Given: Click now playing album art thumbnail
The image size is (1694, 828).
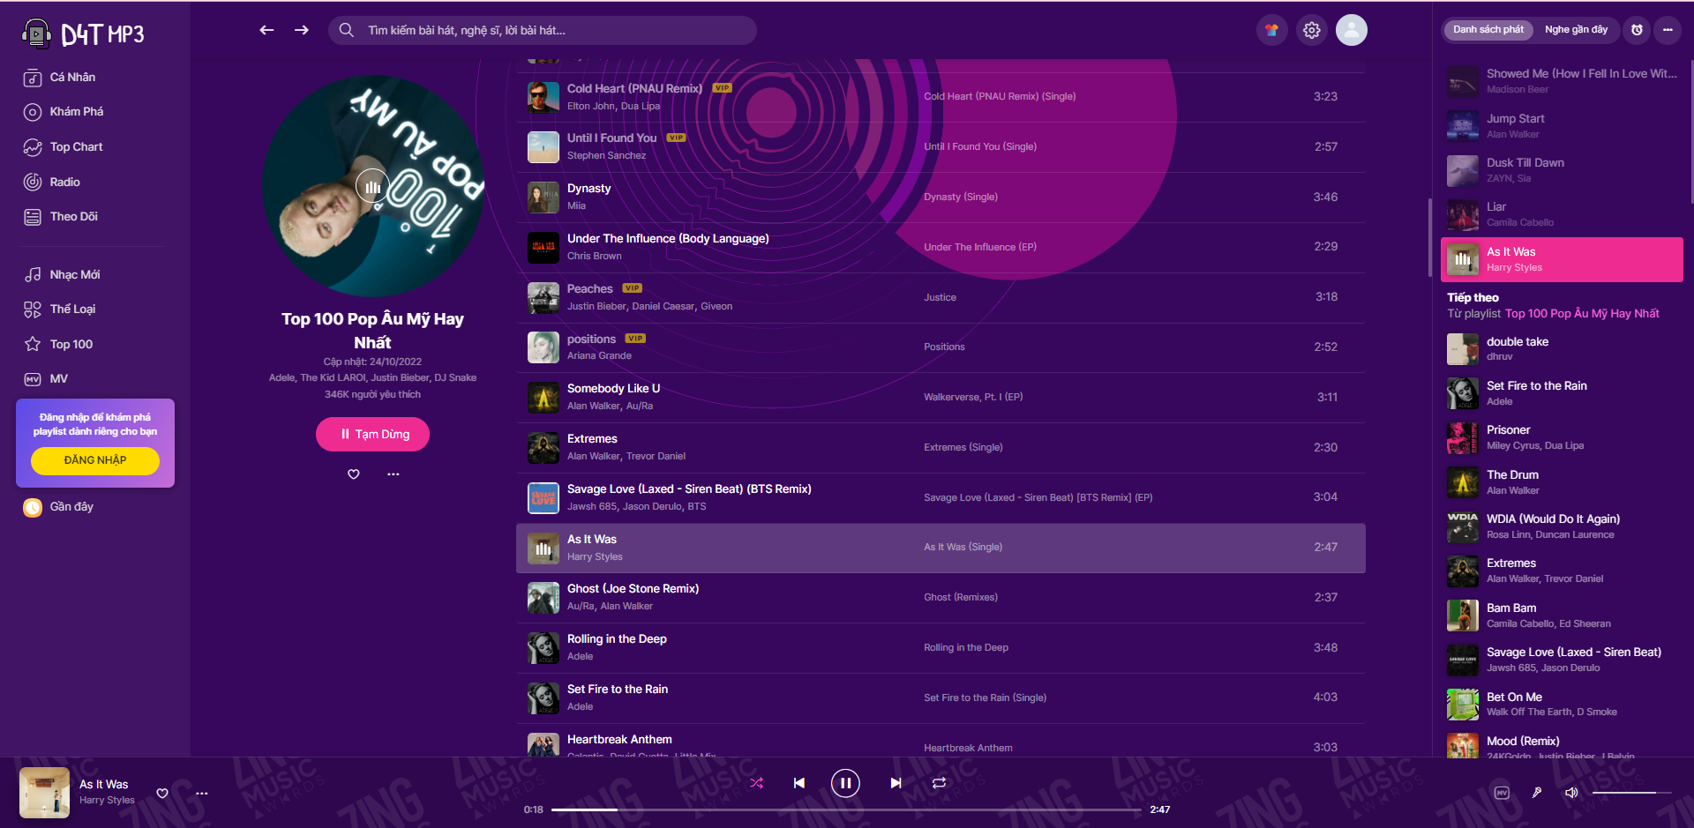Looking at the screenshot, I should 45,793.
